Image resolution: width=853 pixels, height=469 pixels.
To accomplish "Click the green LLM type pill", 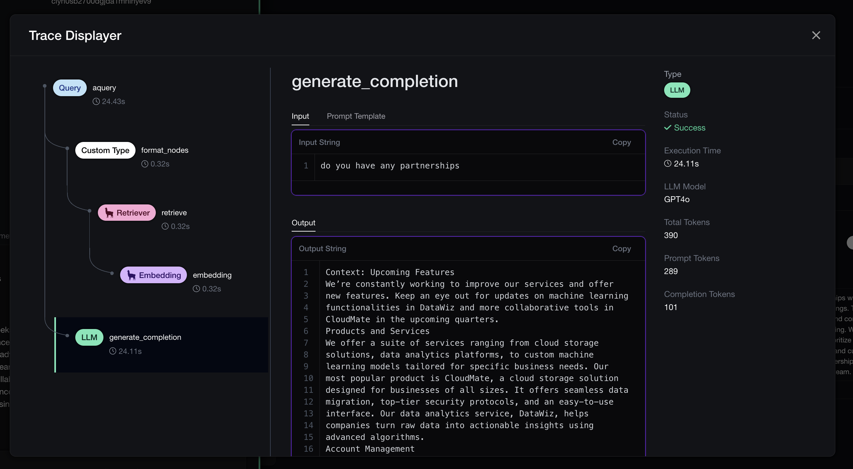I will [677, 90].
